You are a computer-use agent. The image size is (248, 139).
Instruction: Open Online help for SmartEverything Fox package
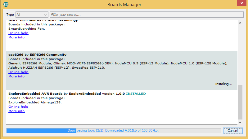click(18, 33)
